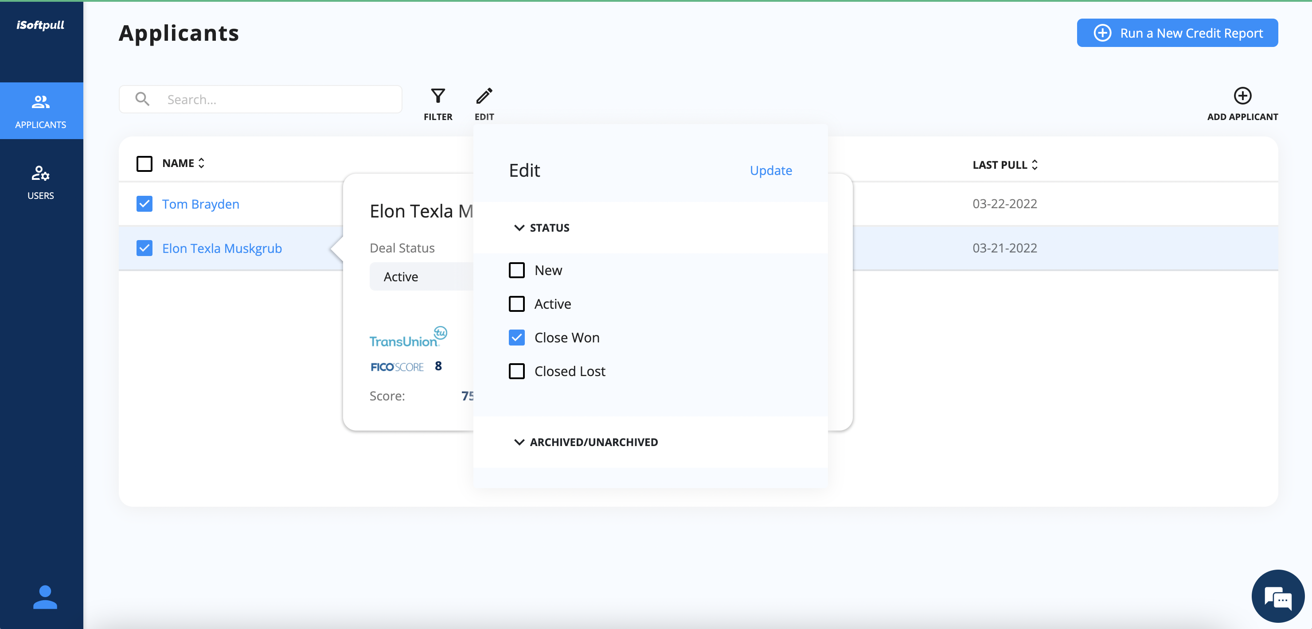Click Run a New Credit Report
The width and height of the screenshot is (1312, 629).
click(x=1177, y=33)
